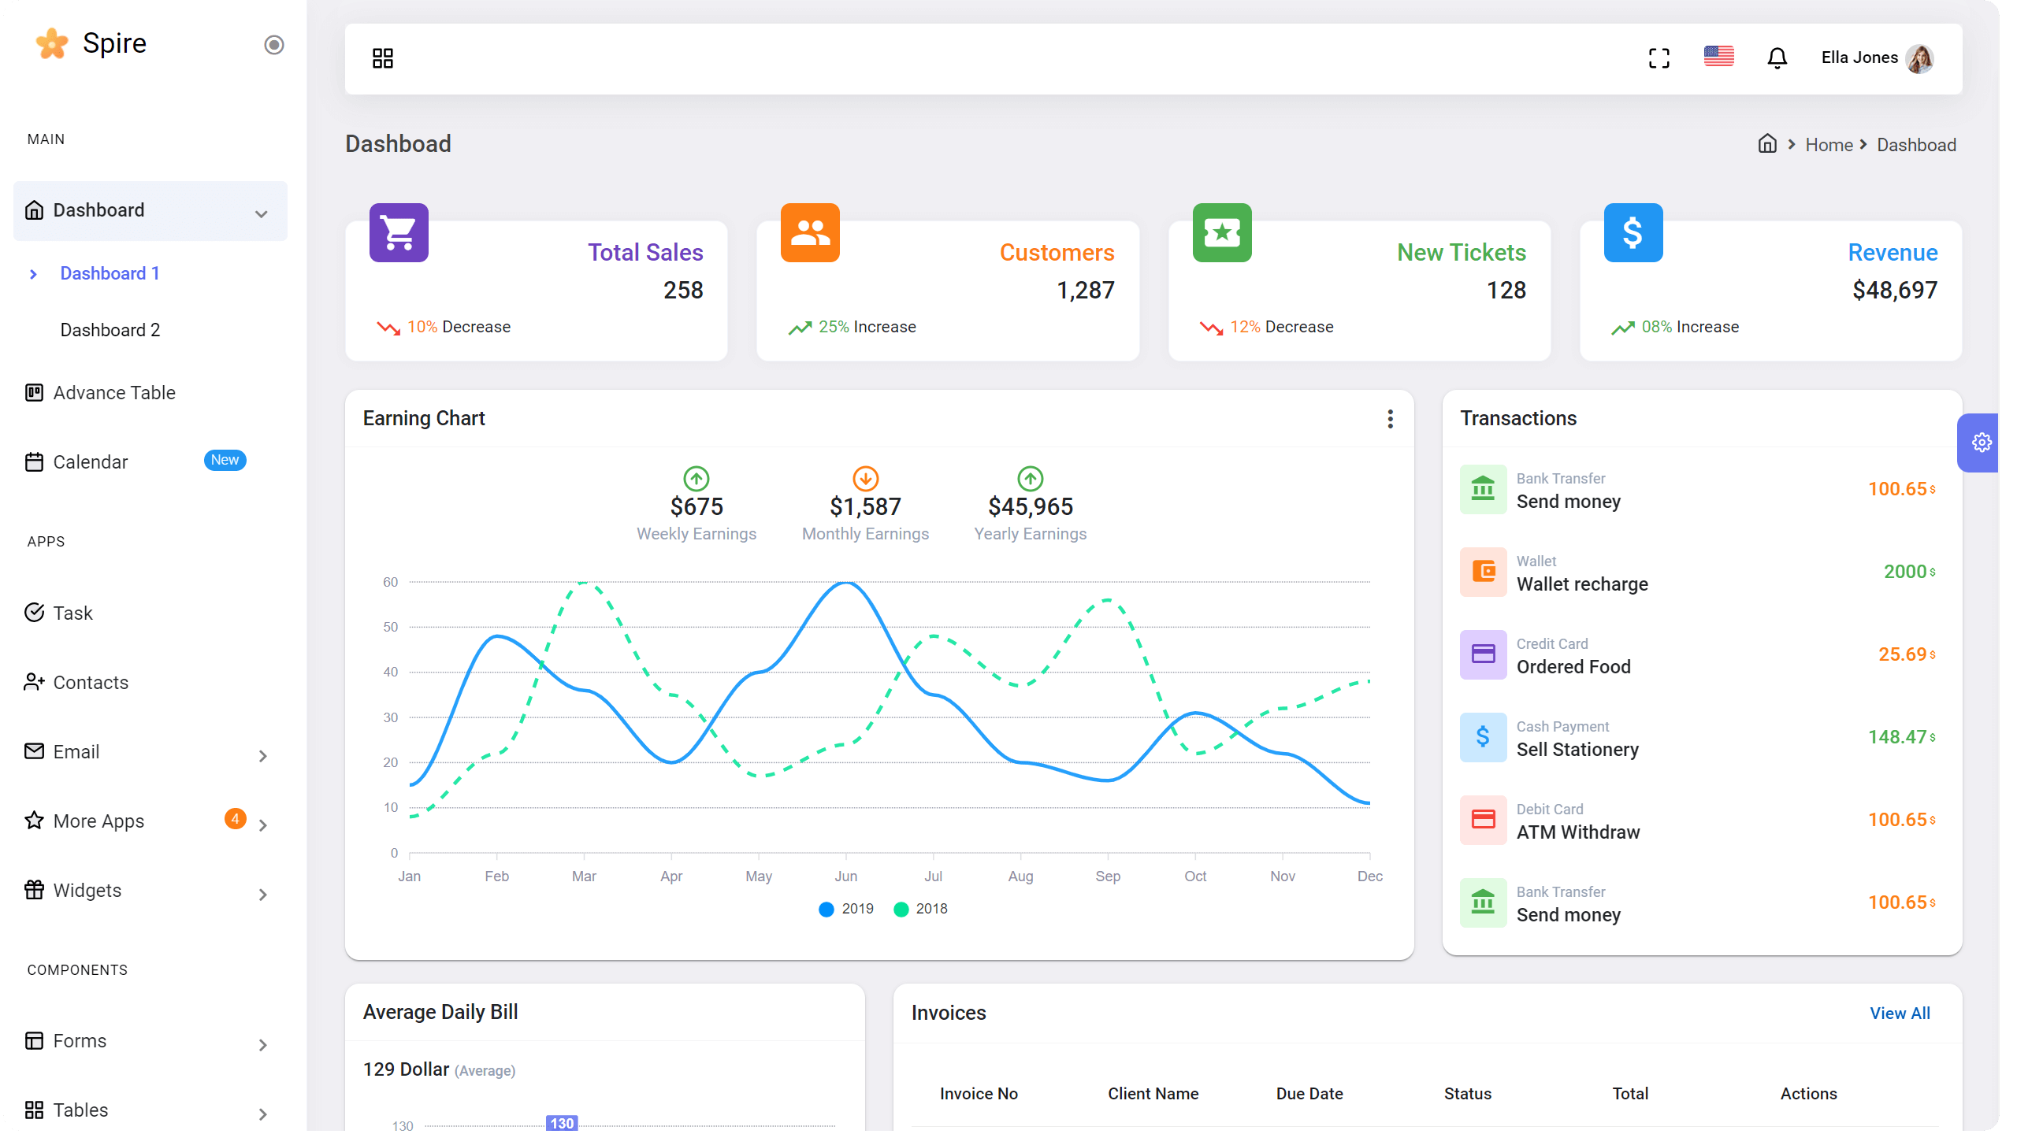The height and width of the screenshot is (1134, 2017).
Task: Open the settings gear on the right edge
Action: (1982, 442)
